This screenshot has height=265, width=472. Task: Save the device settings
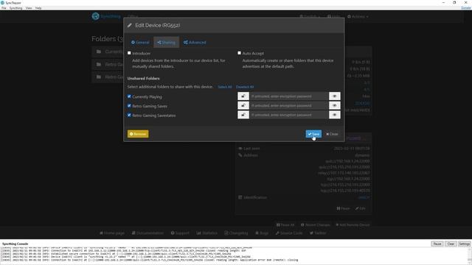click(x=313, y=134)
